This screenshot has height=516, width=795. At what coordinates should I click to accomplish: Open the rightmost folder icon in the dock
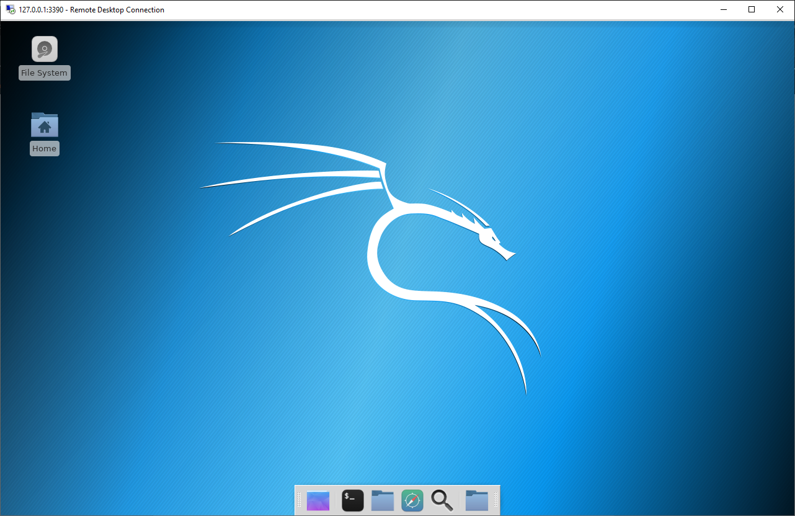pyautogui.click(x=476, y=500)
